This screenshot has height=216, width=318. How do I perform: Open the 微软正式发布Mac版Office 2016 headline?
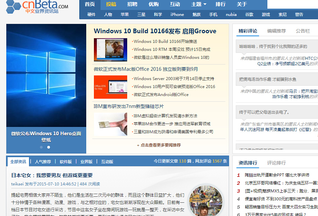pyautogui.click(x=146, y=69)
